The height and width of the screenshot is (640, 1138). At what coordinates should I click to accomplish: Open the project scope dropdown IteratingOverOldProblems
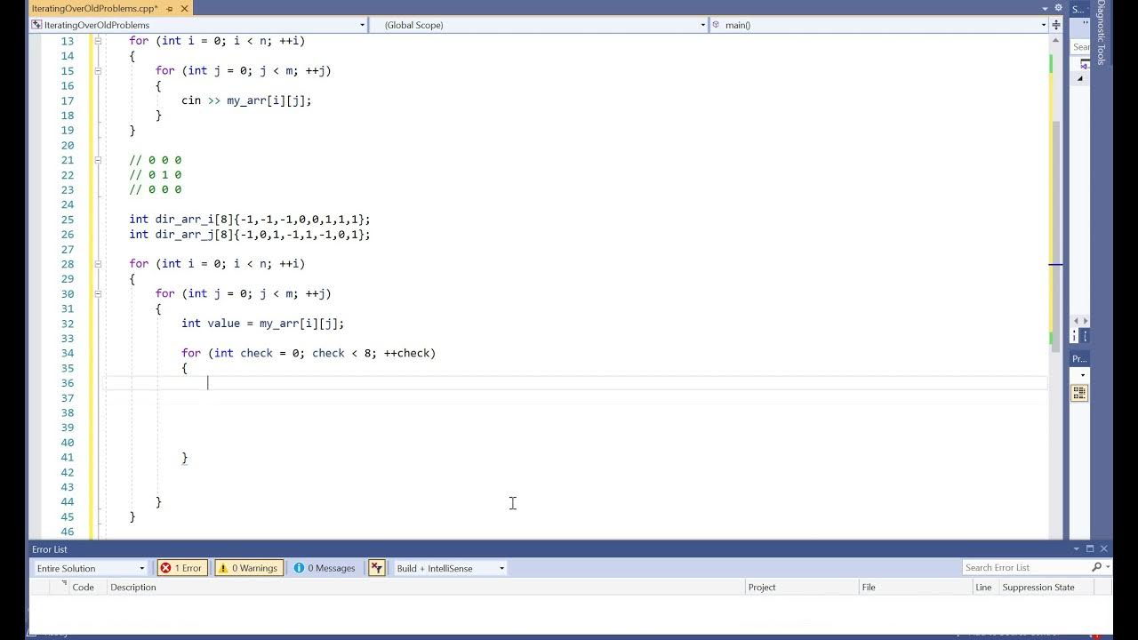point(199,25)
